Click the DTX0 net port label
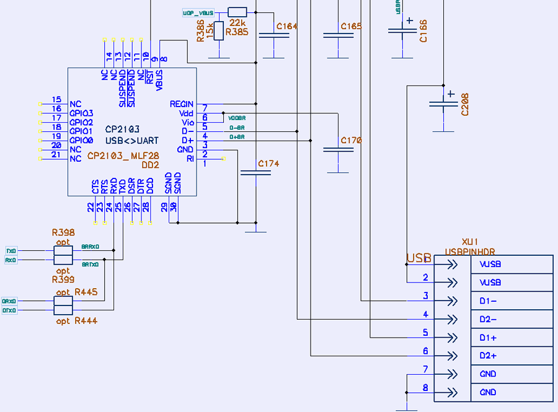Screen dimensions: 558x412 9,310
